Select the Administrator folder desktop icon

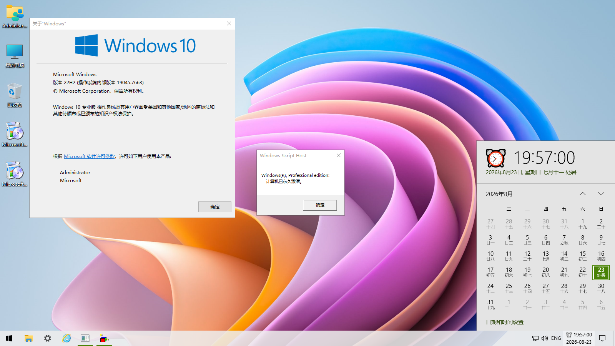point(15,17)
